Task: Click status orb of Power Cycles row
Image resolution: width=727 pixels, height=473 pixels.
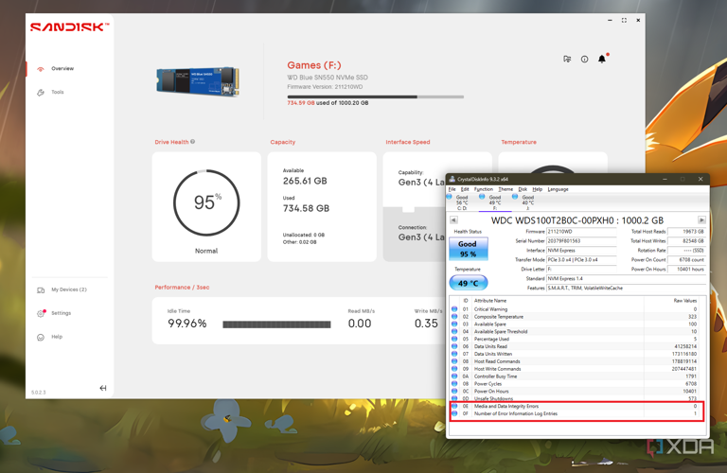Action: pos(454,383)
